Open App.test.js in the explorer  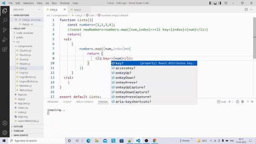24,103
